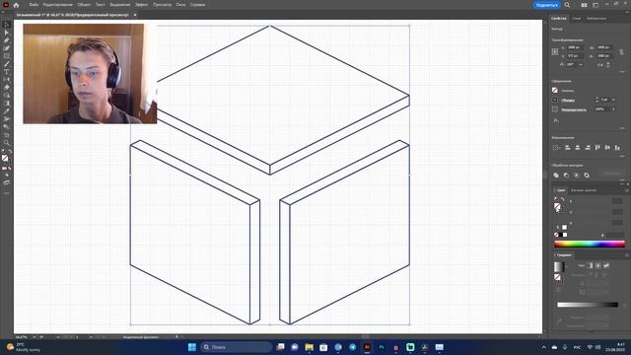
Task: Toggle constrain width and height proportions
Action: click(x=622, y=52)
